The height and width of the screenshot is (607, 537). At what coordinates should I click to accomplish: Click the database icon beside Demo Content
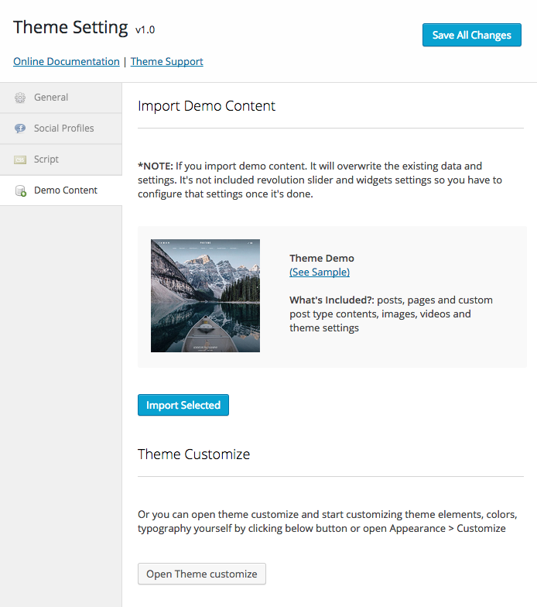click(x=20, y=190)
